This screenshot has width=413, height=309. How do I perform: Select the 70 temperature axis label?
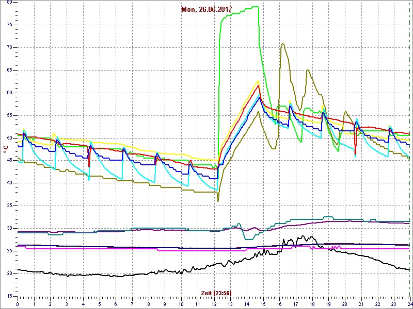coord(9,47)
